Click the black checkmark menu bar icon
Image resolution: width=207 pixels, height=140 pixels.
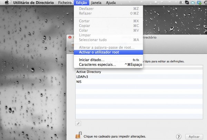point(187,2)
